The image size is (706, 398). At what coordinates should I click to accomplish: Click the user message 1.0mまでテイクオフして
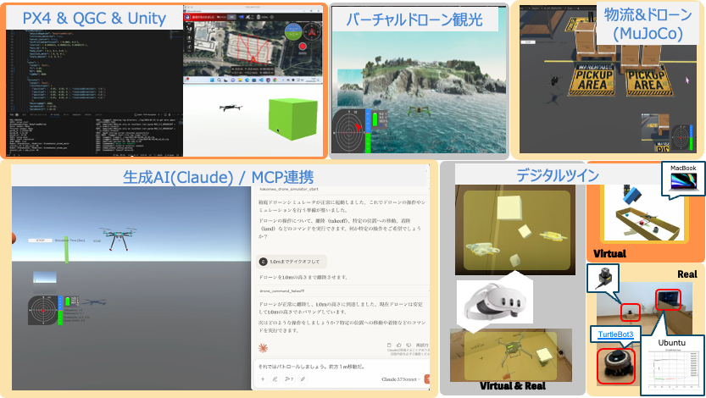pos(294,262)
